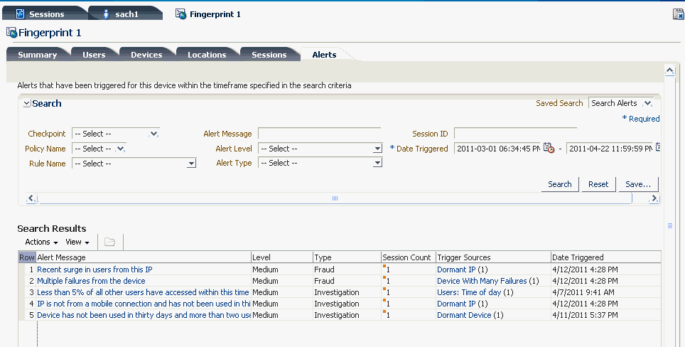
Task: Open the Devices tab
Action: pyautogui.click(x=146, y=55)
